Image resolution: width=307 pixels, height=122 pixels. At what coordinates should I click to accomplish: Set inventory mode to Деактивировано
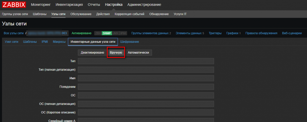point(92,53)
